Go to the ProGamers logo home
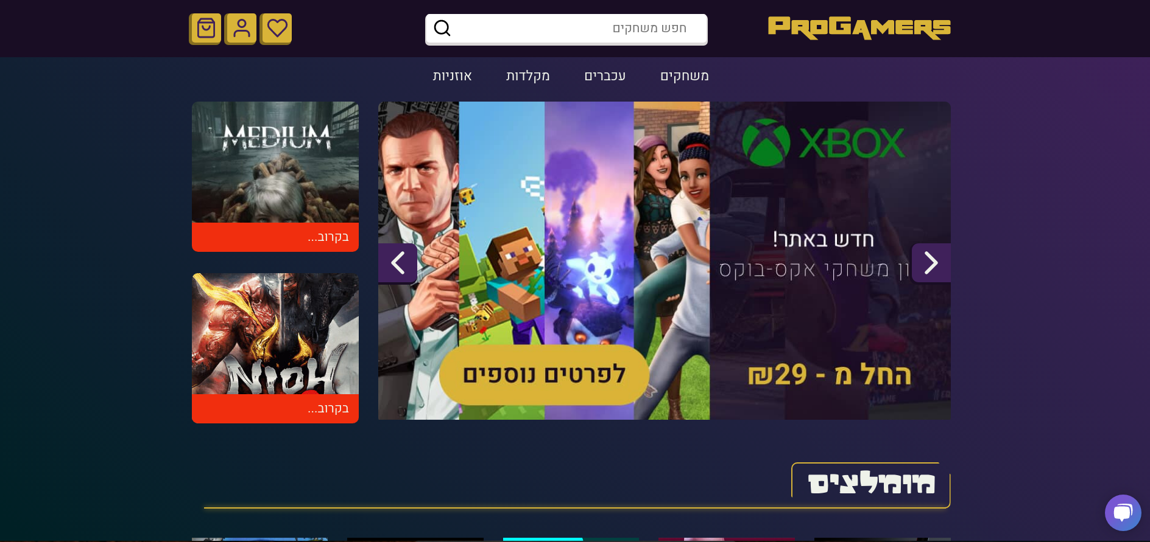 coord(859,28)
